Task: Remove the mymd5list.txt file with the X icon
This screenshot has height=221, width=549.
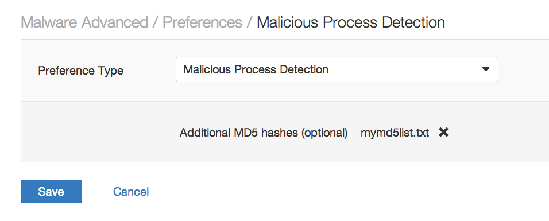Action: click(x=443, y=133)
